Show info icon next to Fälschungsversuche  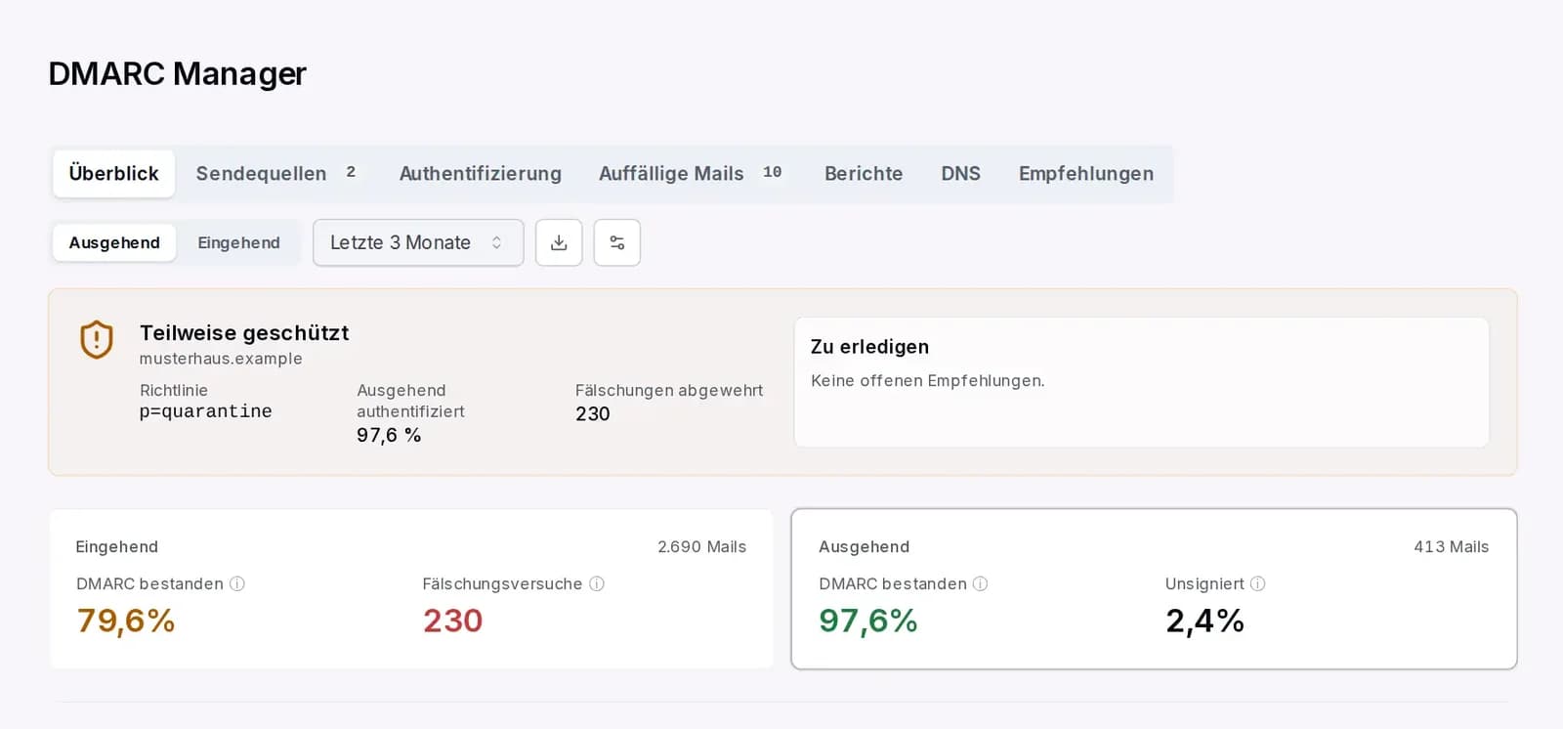tap(597, 583)
